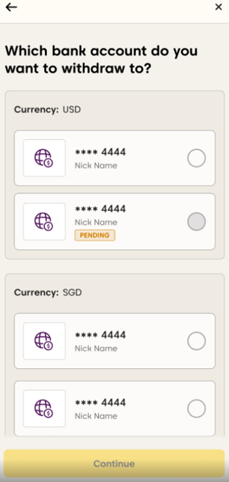This screenshot has width=229, height=482.
Task: Select the pending USD account radio button
Action: point(196,221)
